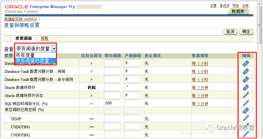Click the 取消 button

tap(230, 32)
